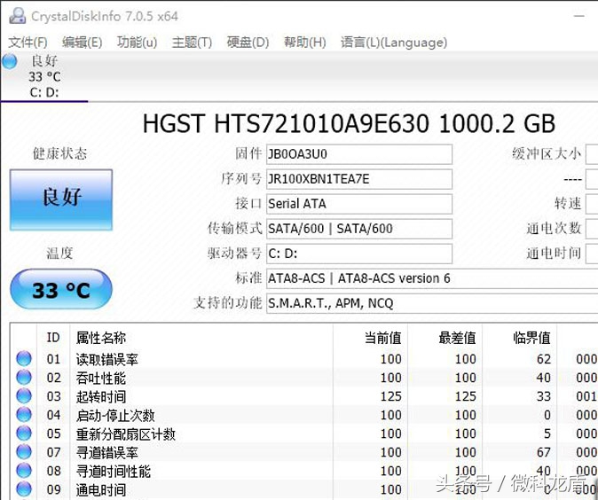
Task: Open the 语言(L)(Language) menu
Action: tap(394, 42)
